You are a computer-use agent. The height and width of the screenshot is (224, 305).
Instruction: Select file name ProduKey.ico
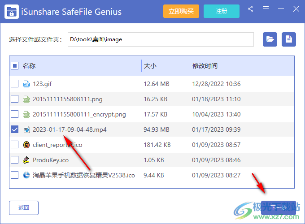pos(51,160)
